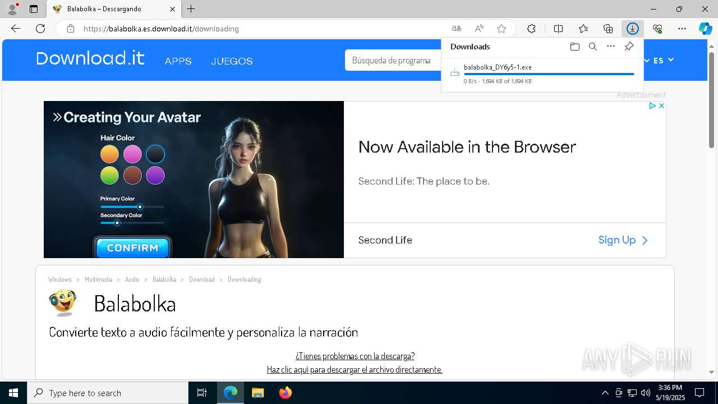Launch Firefox from the taskbar
718x404 pixels.
pyautogui.click(x=286, y=393)
